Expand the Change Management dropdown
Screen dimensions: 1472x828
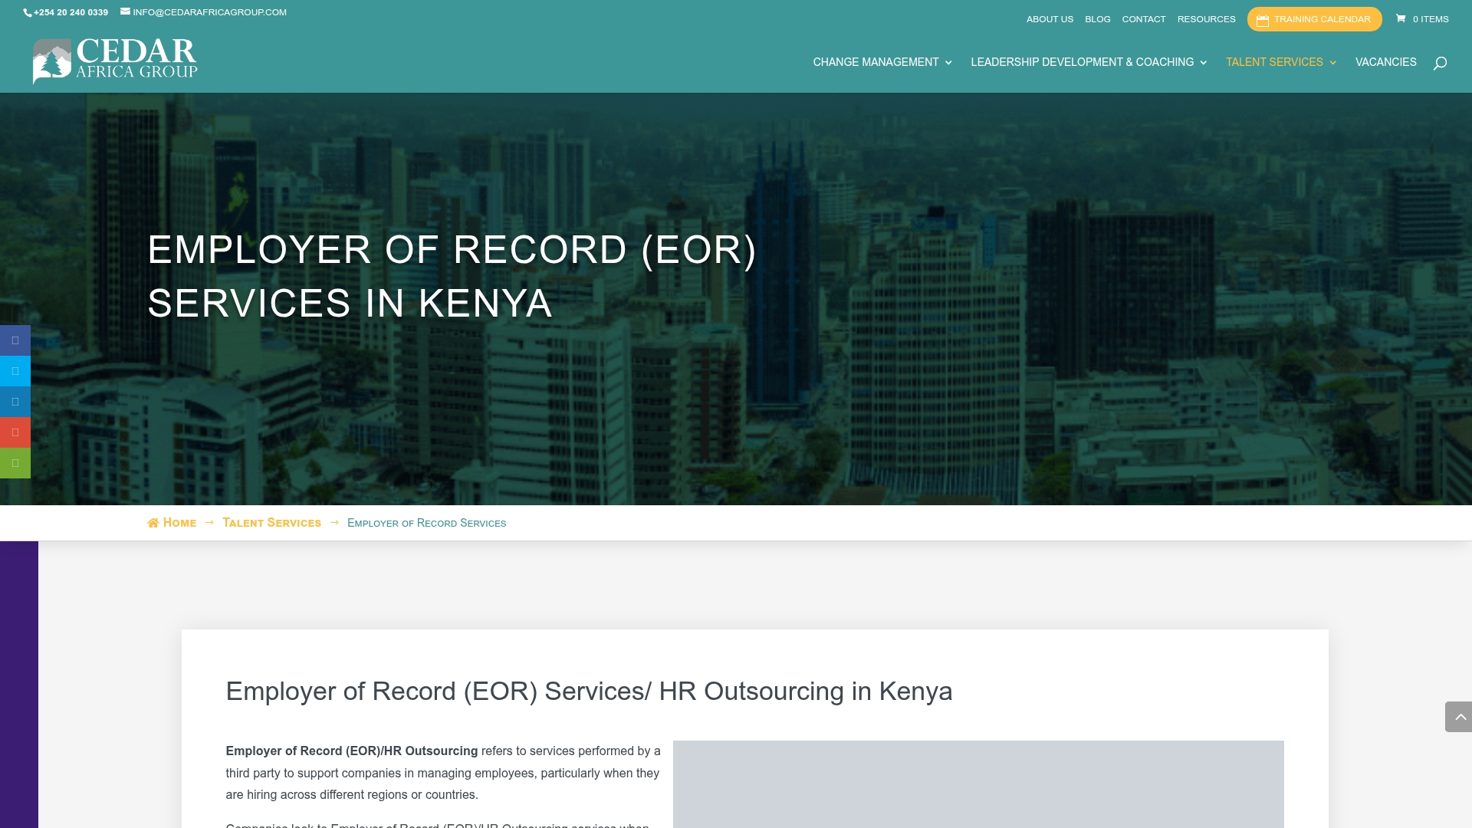click(x=882, y=62)
